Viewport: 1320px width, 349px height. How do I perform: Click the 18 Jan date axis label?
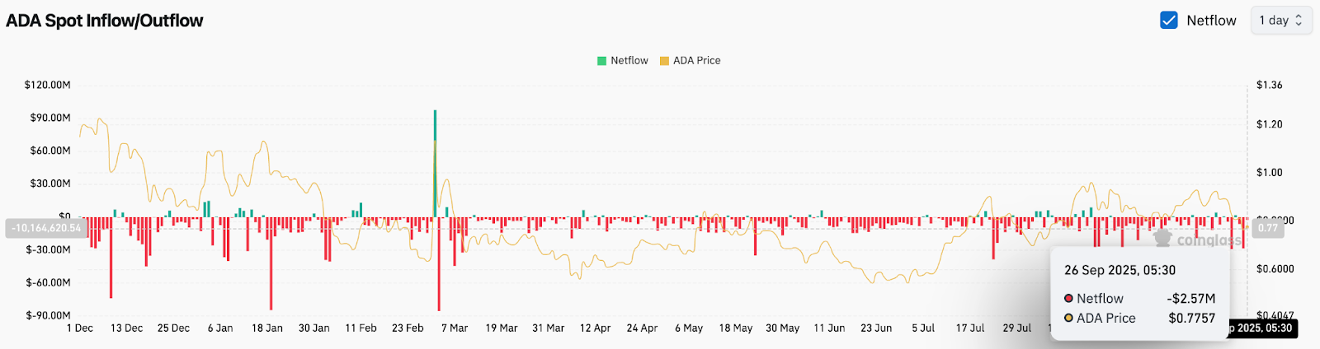(267, 328)
